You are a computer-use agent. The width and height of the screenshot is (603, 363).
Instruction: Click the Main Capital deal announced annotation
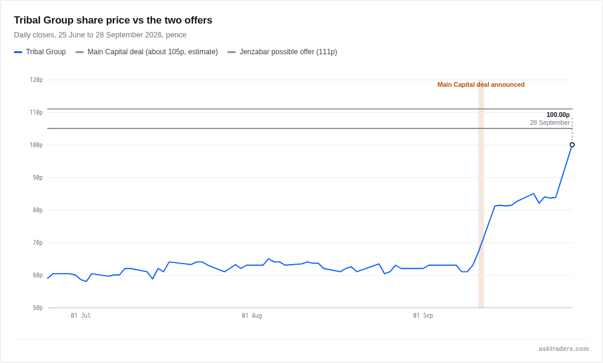pyautogui.click(x=481, y=84)
